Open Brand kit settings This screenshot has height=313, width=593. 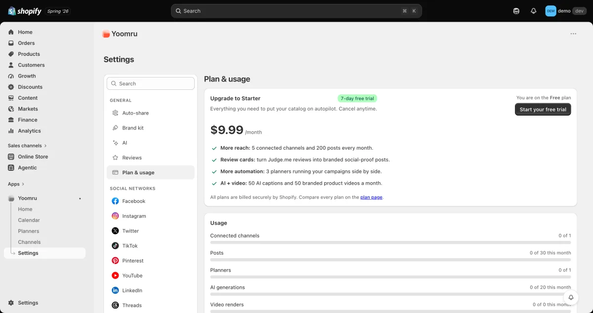[151, 128]
